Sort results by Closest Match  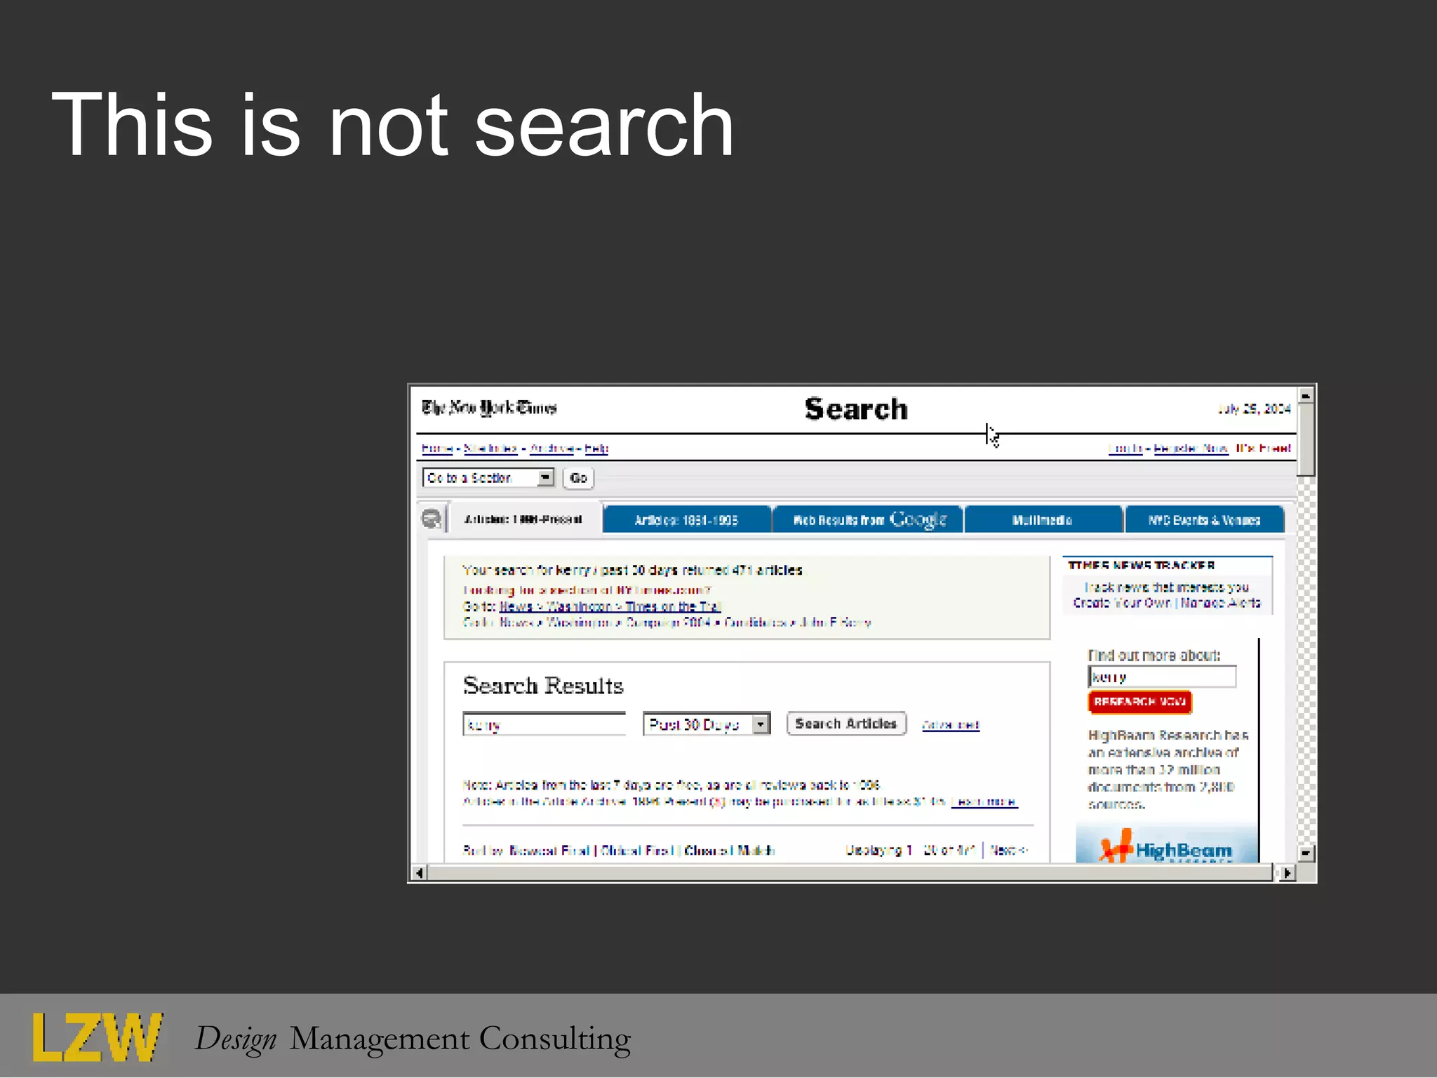(x=729, y=851)
